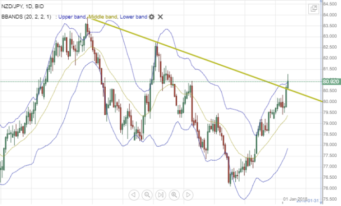Click the 78.000 price axis label

pos(330,145)
